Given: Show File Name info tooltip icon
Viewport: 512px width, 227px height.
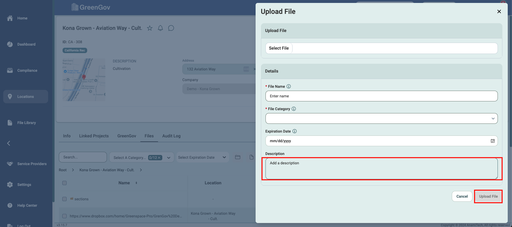Looking at the screenshot, I should (289, 86).
